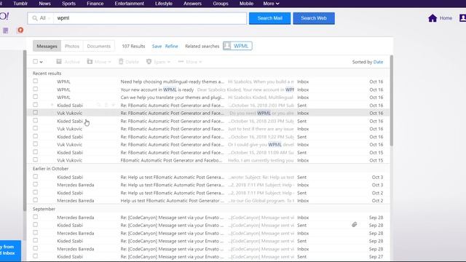
Task: Check the 'Your new account in WPML' message
Action: click(36, 89)
